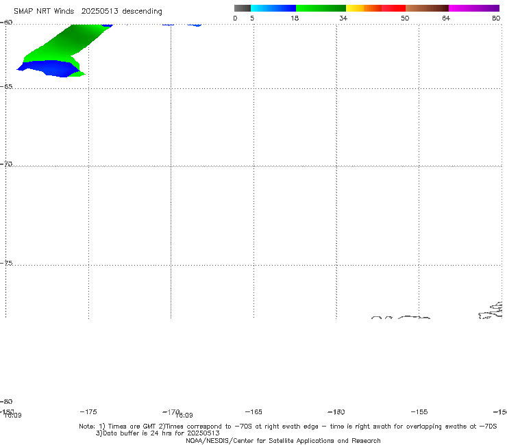Click the -65 latitude label
Viewport: 507px width, 445px height.
click(x=6, y=87)
